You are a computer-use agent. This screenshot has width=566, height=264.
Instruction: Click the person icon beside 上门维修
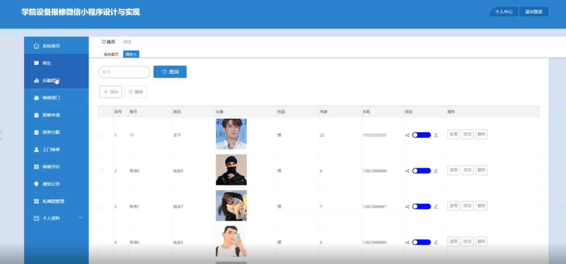[36, 149]
